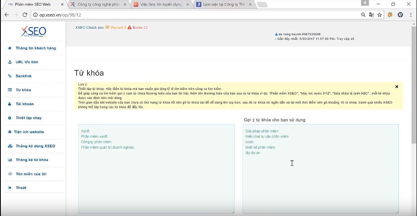Open Thống kê từ khóa menu item

click(x=32, y=160)
